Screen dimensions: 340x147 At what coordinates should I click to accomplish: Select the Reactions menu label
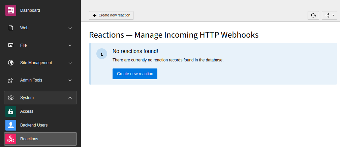[x=29, y=139]
